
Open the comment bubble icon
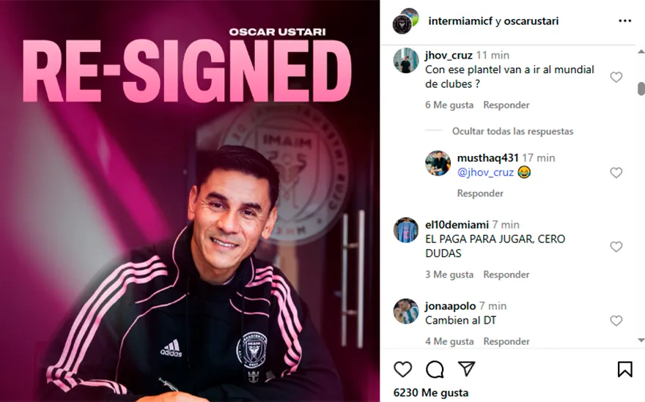pos(435,370)
